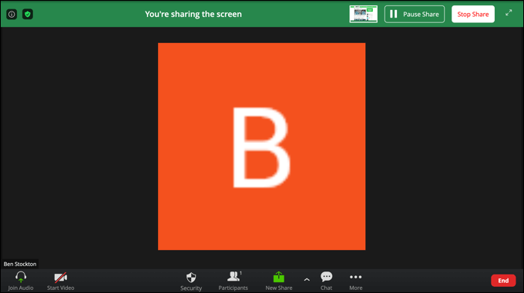524x293 pixels.
Task: End the meeting
Action: tap(503, 281)
